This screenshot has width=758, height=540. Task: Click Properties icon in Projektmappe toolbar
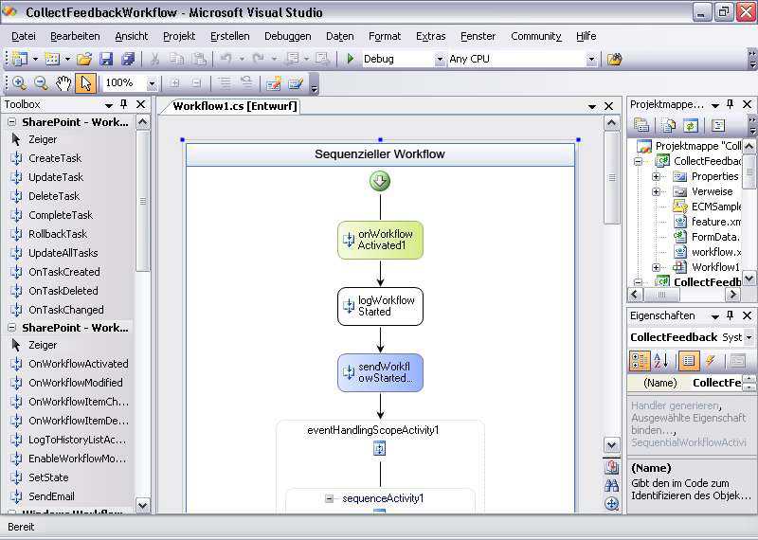[641, 126]
